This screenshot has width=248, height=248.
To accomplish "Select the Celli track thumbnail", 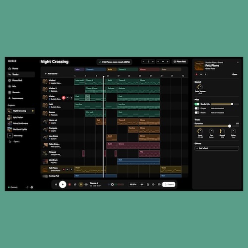I will coord(45,106).
